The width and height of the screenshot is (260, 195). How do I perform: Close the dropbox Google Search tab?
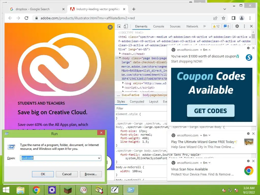pos(63,9)
